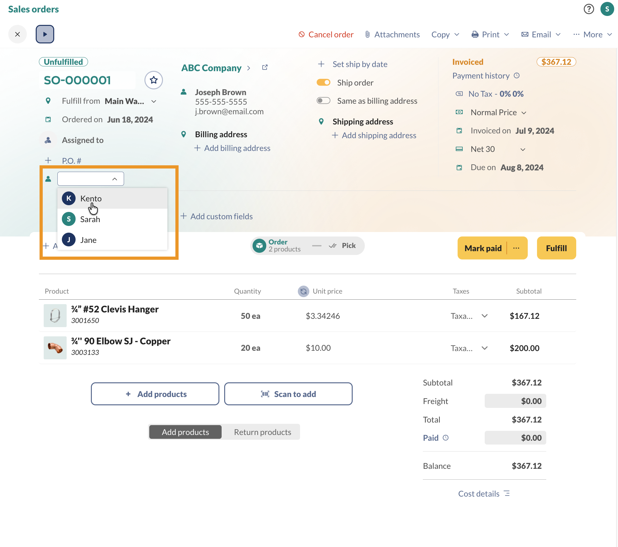
Task: Click payment history clock icon
Action: pos(517,76)
